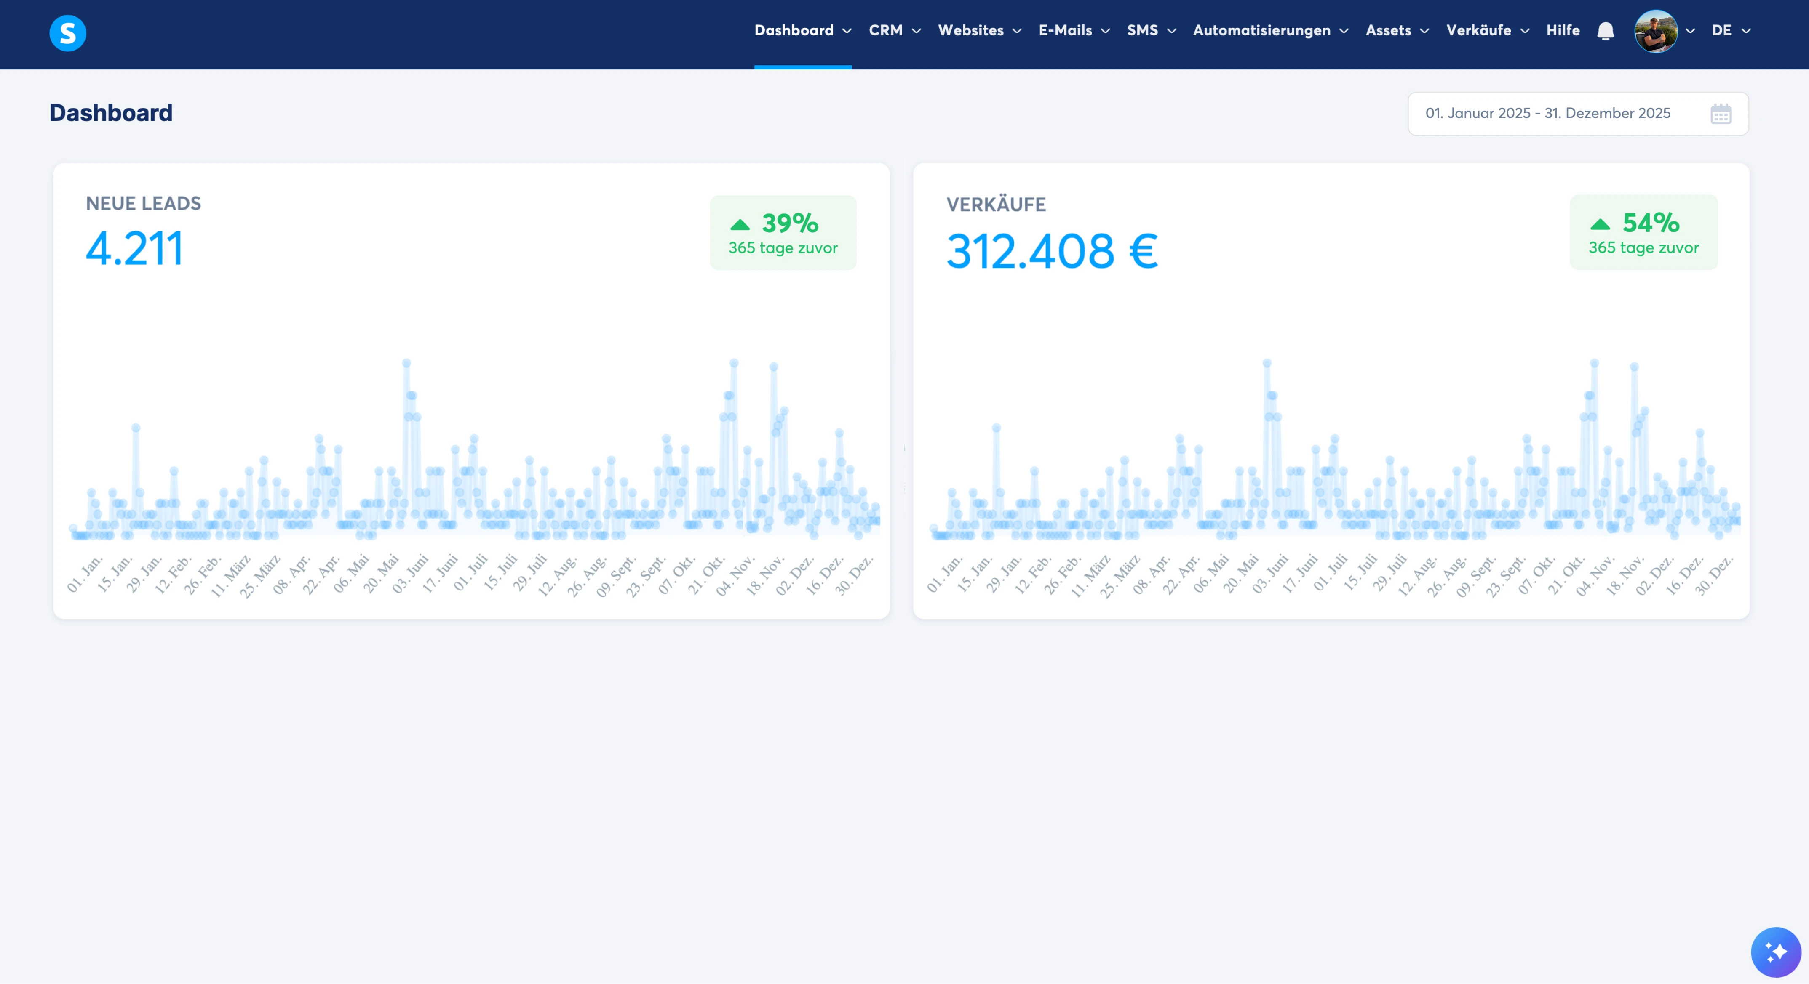Click the user profile avatar
1809x984 pixels.
coord(1656,32)
